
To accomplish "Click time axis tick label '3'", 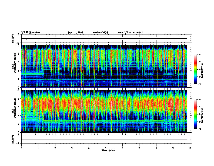I will tap(72, 148).
